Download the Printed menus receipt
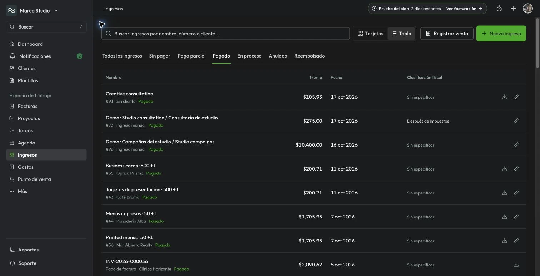Viewport: 540px width, 276px height. click(505, 241)
